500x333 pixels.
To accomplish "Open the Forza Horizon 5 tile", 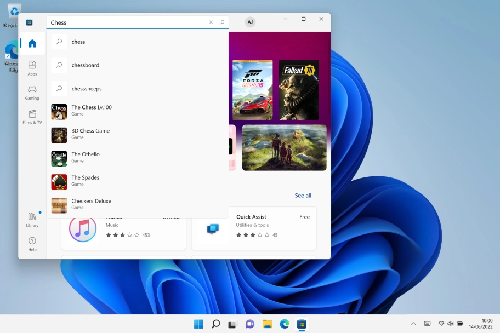I will point(252,90).
